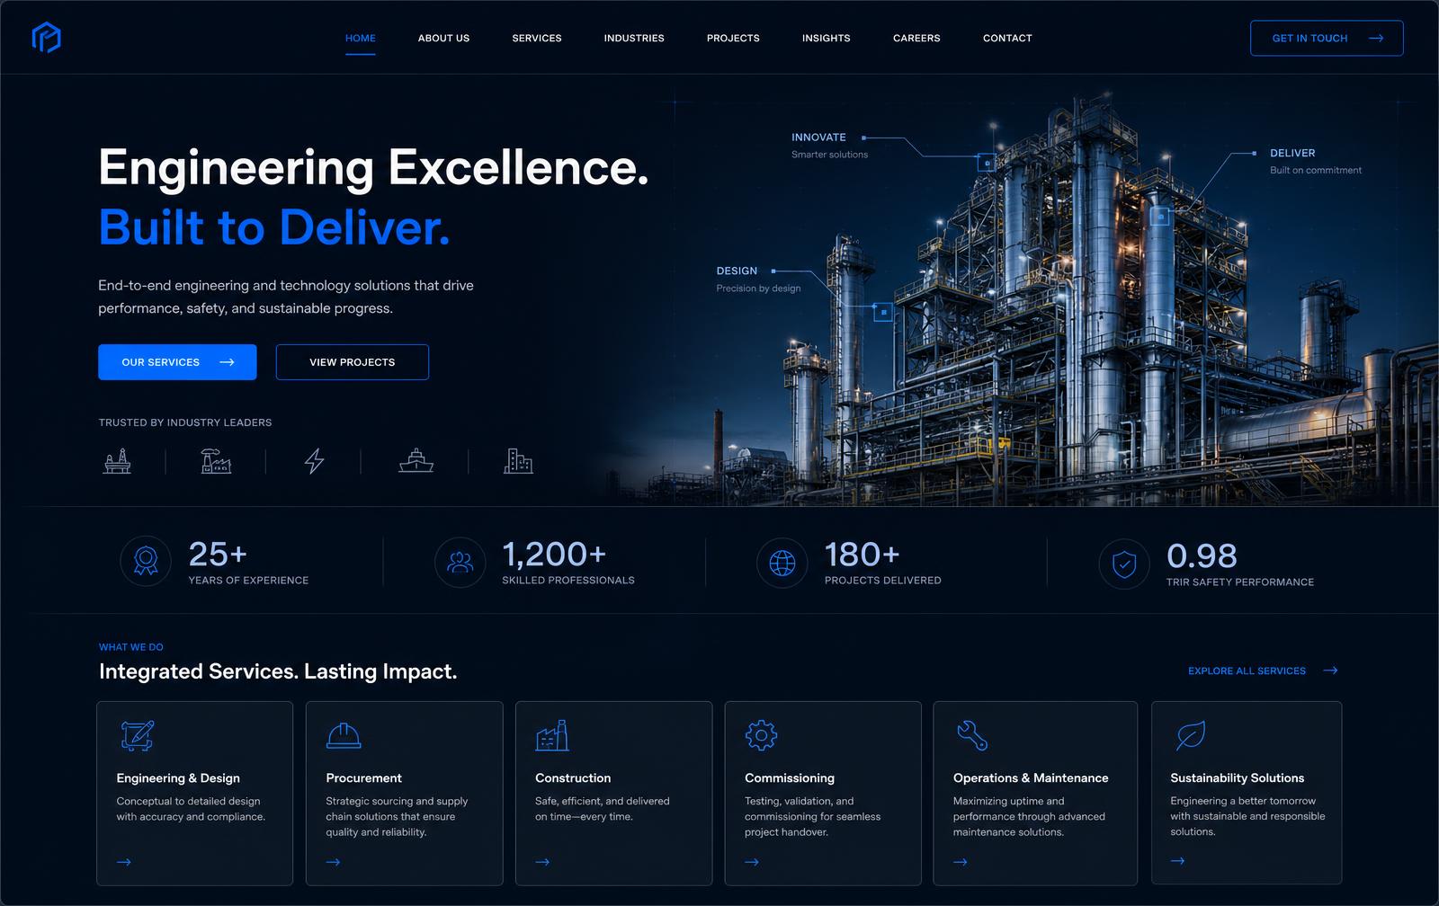Image resolution: width=1439 pixels, height=906 pixels.
Task: Follow the Explore All Services link
Action: 1263,671
